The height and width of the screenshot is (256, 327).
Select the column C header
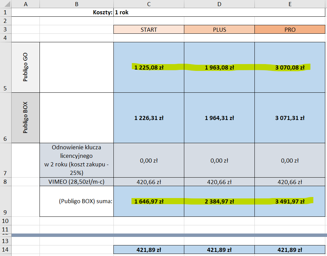click(x=149, y=4)
